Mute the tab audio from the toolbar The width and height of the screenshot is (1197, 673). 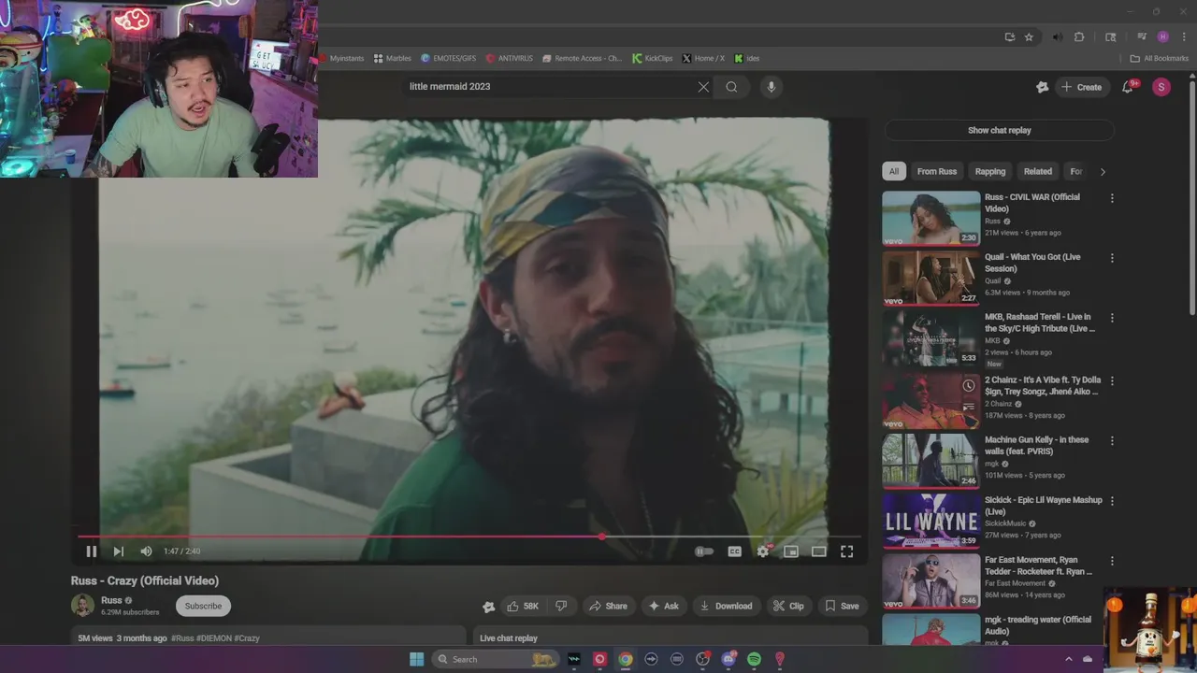tap(1057, 37)
